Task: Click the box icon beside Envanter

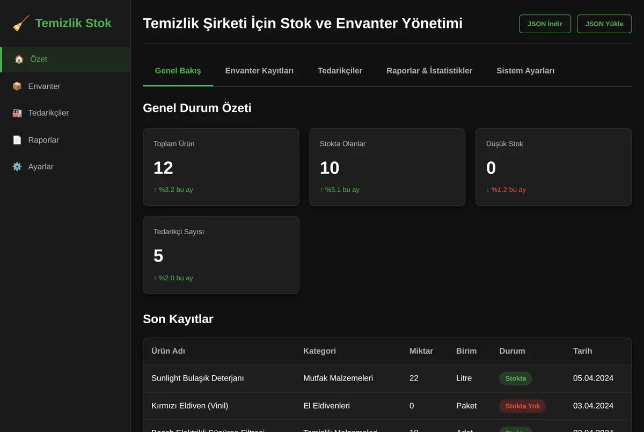Action: point(17,86)
